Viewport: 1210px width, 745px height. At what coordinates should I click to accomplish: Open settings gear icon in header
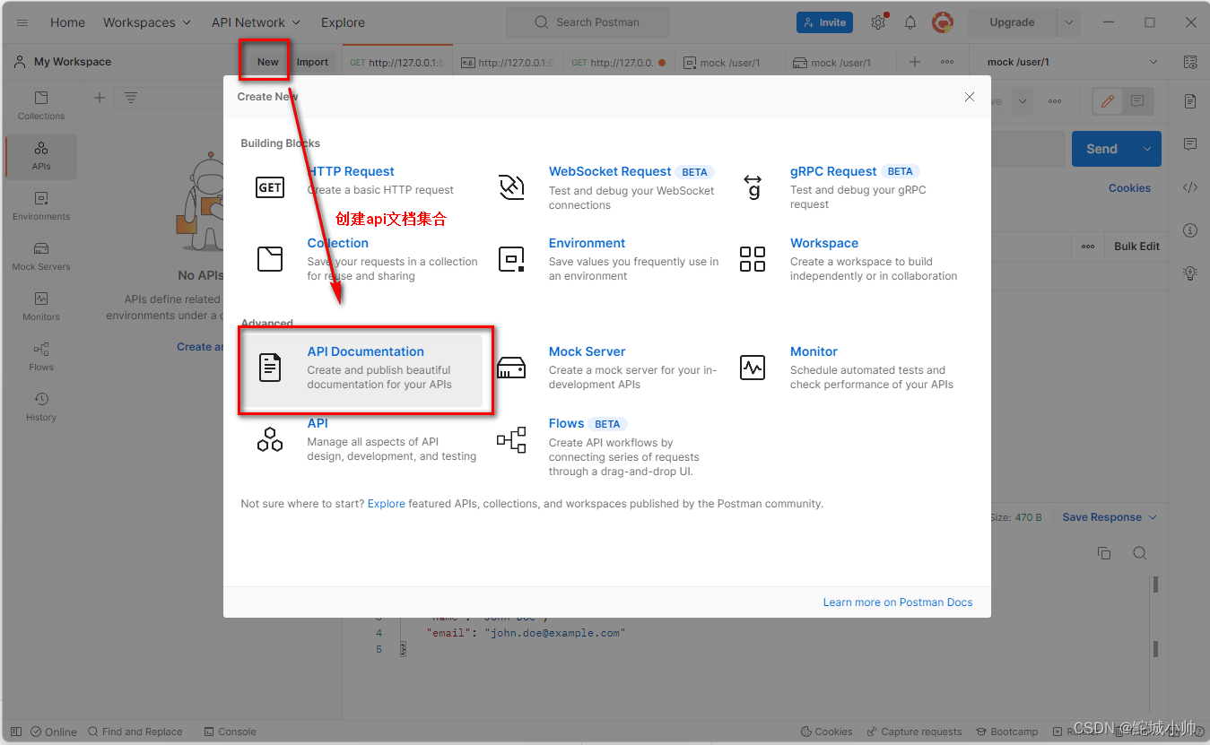pos(878,22)
